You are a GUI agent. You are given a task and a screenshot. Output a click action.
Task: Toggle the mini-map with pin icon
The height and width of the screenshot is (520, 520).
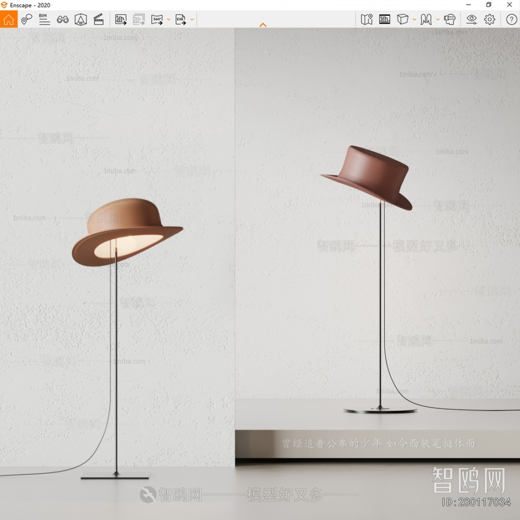[x=366, y=19]
